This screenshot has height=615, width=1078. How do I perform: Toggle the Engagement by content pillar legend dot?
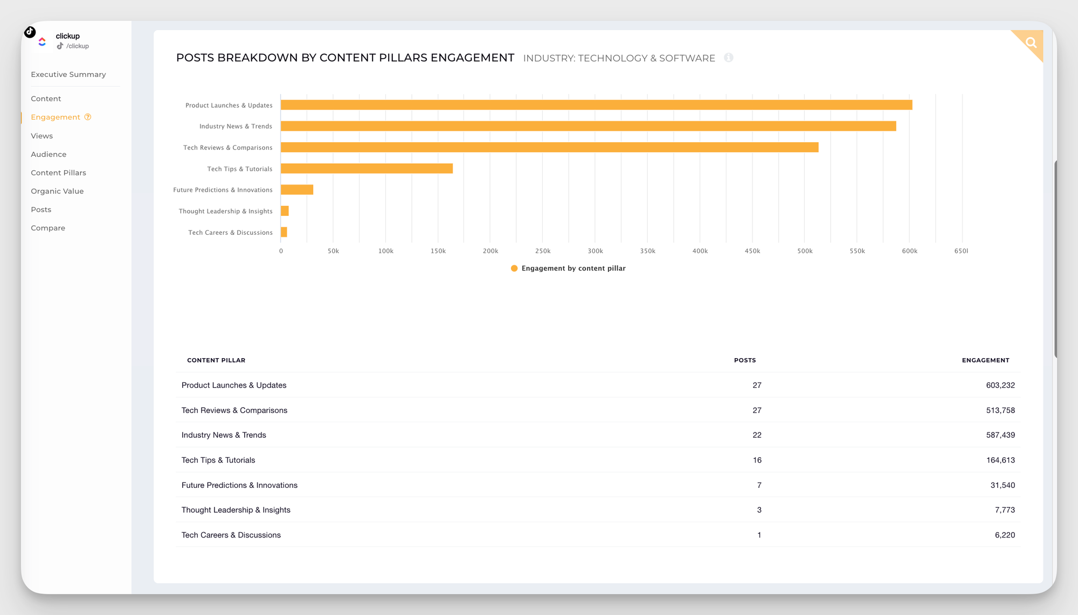tap(514, 268)
